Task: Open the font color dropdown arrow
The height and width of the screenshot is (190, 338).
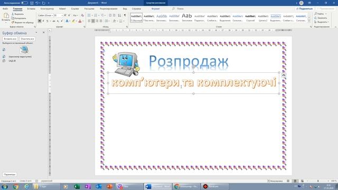Action: (x=83, y=21)
